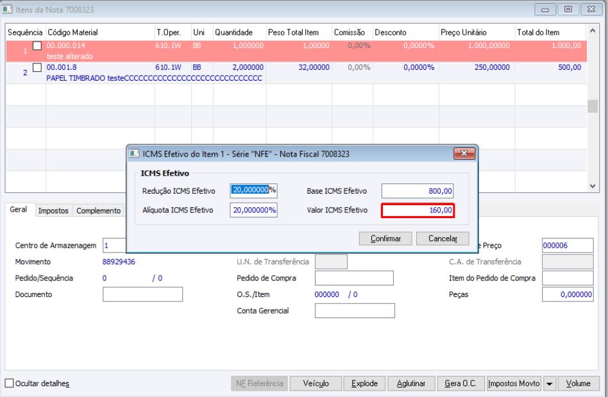Click the Quantidade column header
Screen dimensions: 608x397
coord(239,33)
